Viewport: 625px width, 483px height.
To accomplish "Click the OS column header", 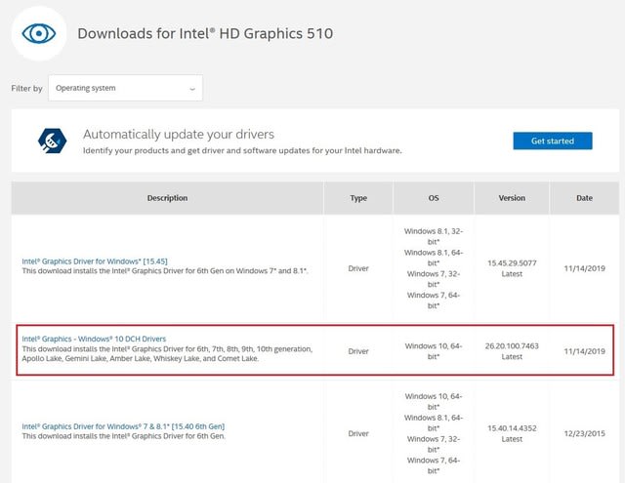I will click(434, 198).
